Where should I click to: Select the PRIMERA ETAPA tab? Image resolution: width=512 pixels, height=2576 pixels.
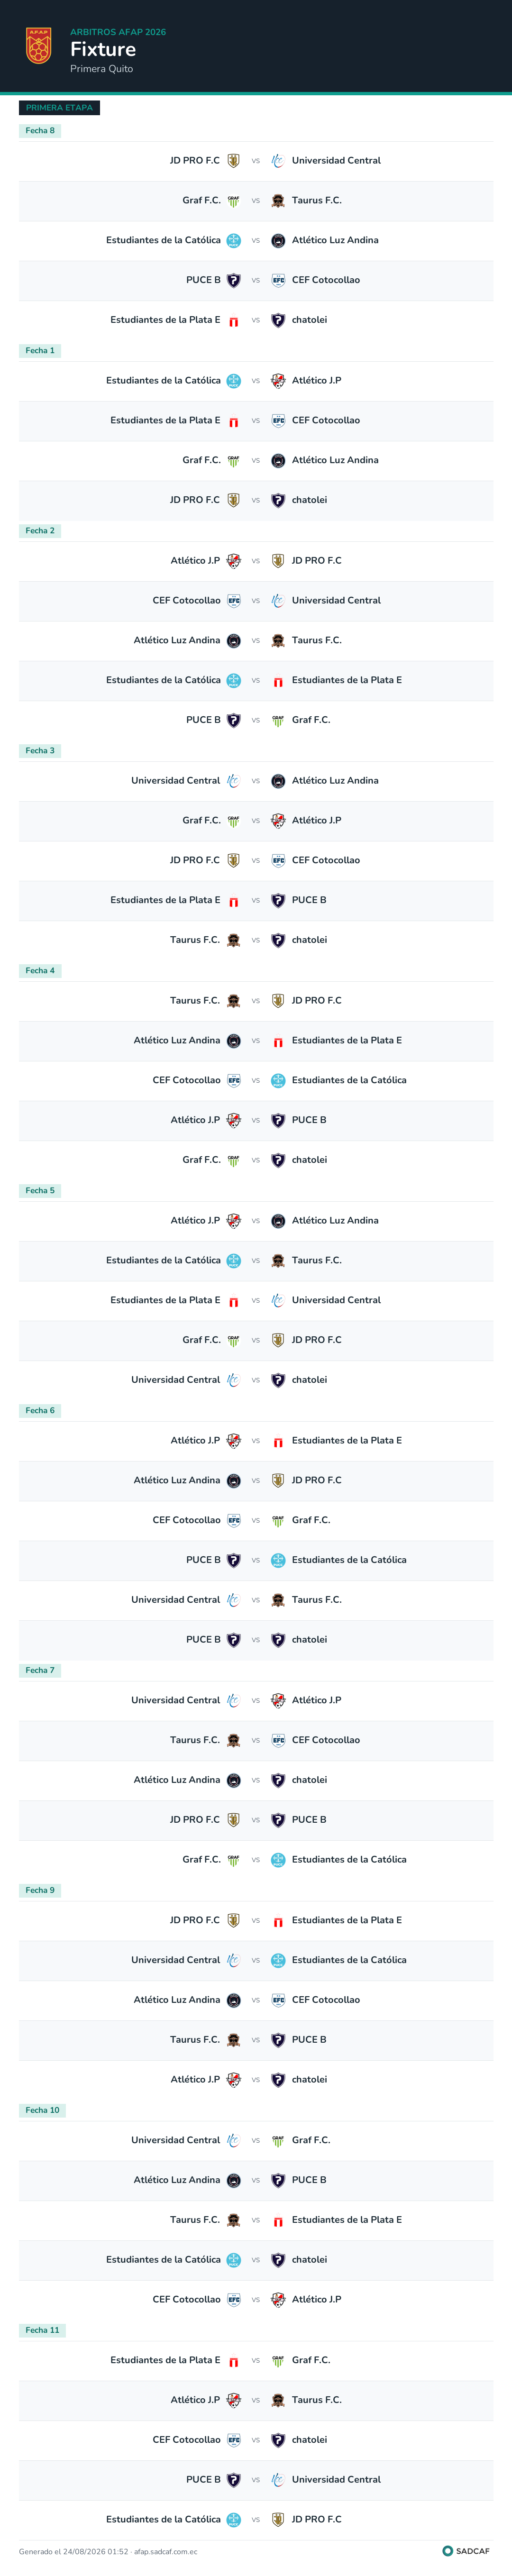pos(59,108)
